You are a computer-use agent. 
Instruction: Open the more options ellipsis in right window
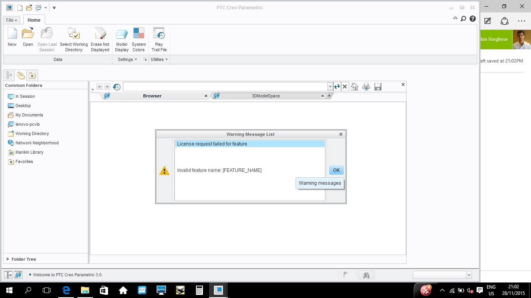pos(521,21)
